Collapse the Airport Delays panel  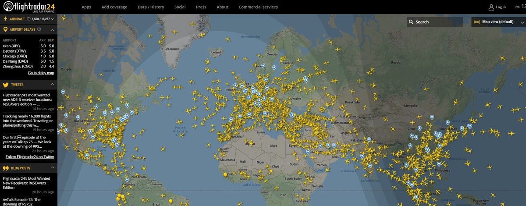click(53, 29)
